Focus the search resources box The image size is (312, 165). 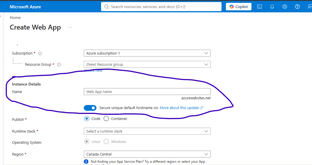coord(161,7)
